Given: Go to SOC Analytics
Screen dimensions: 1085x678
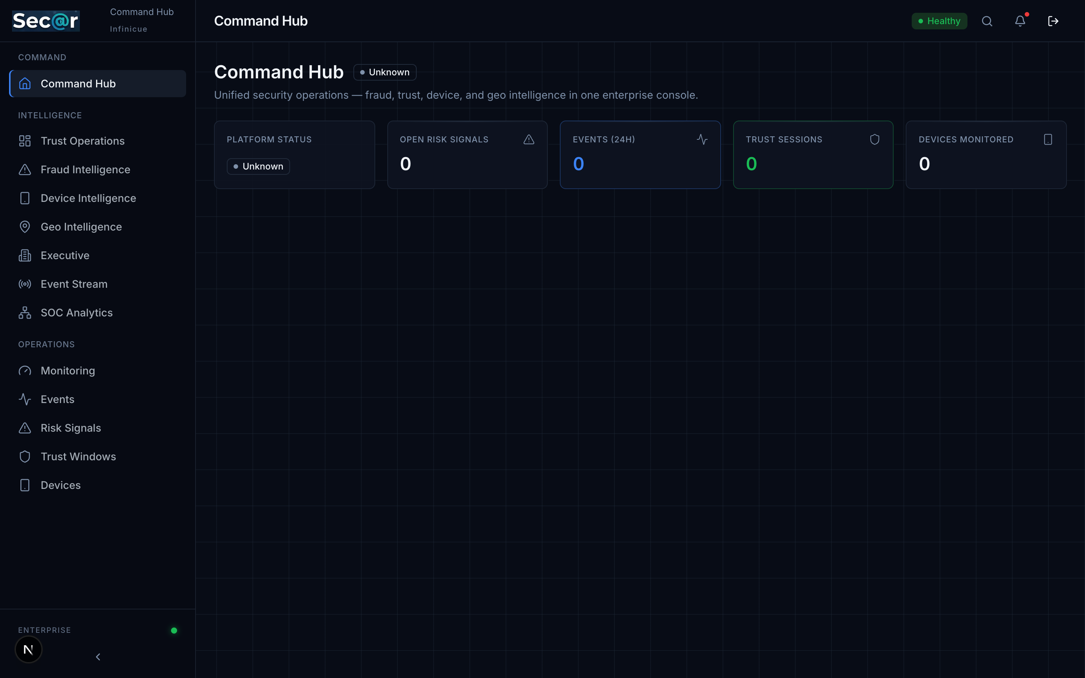Looking at the screenshot, I should coord(98,313).
